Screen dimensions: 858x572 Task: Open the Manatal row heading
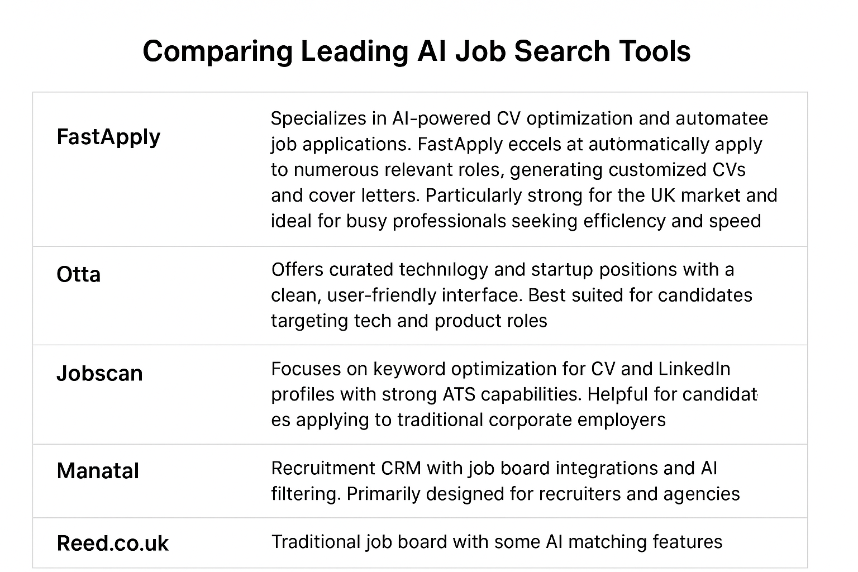(98, 471)
